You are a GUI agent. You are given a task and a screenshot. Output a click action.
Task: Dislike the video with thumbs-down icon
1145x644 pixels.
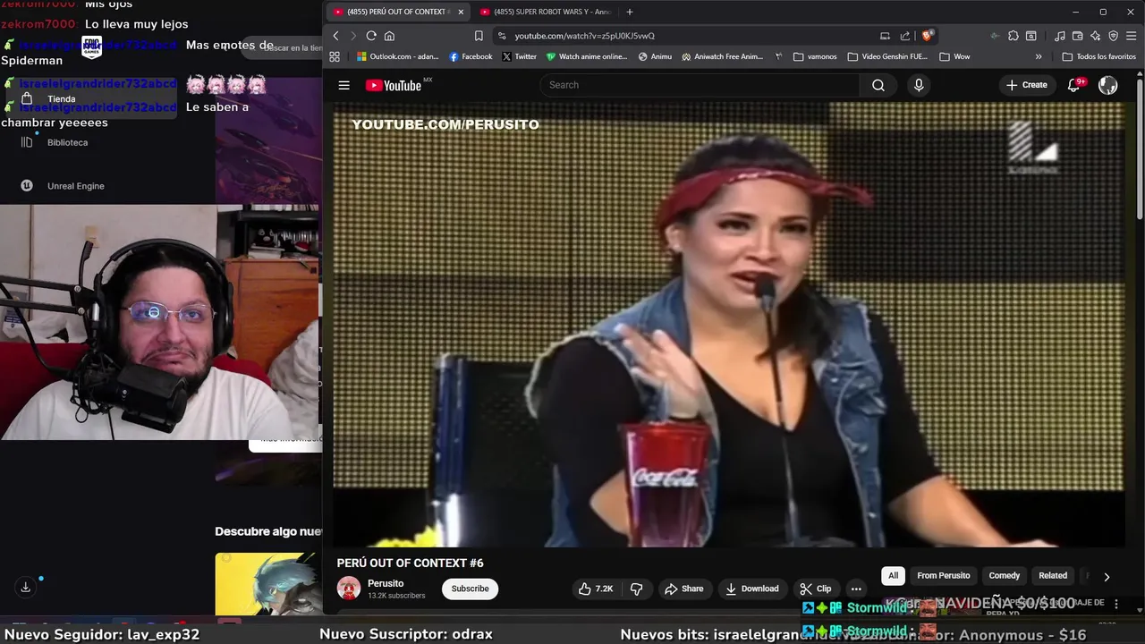click(x=637, y=589)
